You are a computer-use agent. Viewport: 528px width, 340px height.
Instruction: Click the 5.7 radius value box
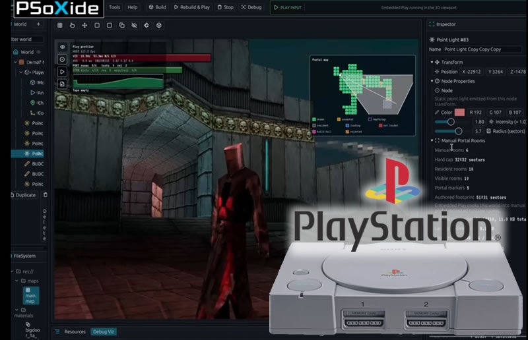[x=478, y=131]
